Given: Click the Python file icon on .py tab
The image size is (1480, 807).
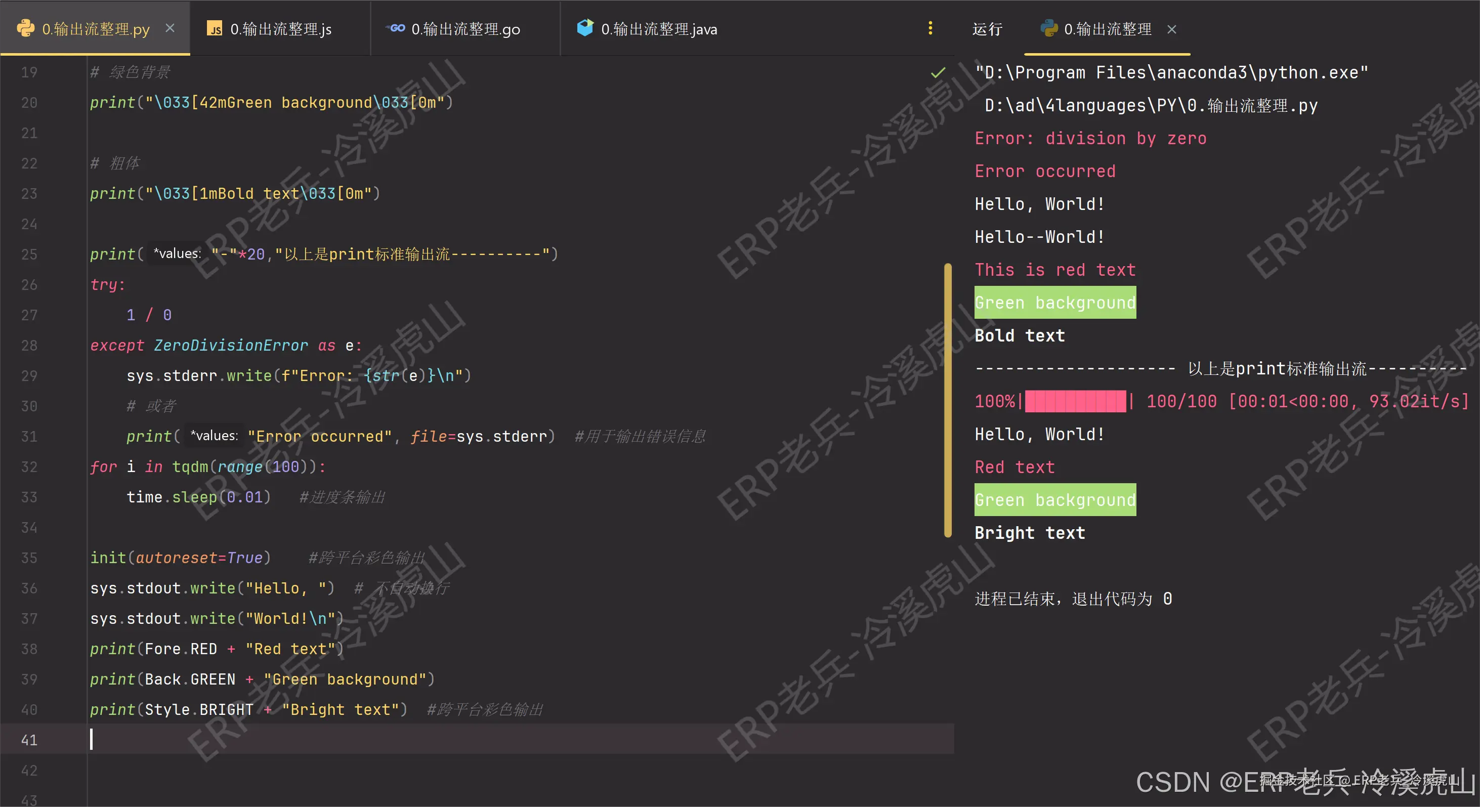Looking at the screenshot, I should 25,28.
